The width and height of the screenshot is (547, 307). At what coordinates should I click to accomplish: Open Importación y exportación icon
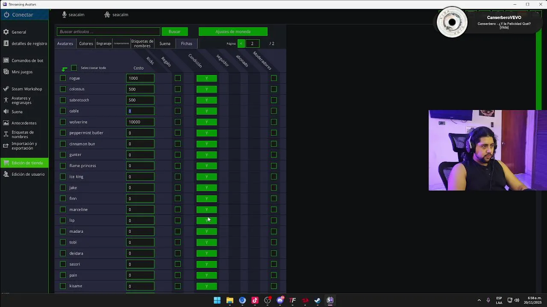(6, 146)
